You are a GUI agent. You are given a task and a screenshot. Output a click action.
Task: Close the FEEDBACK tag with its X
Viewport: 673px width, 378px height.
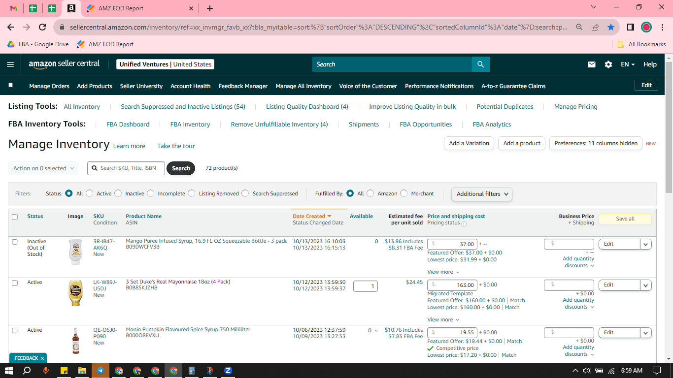click(x=42, y=358)
